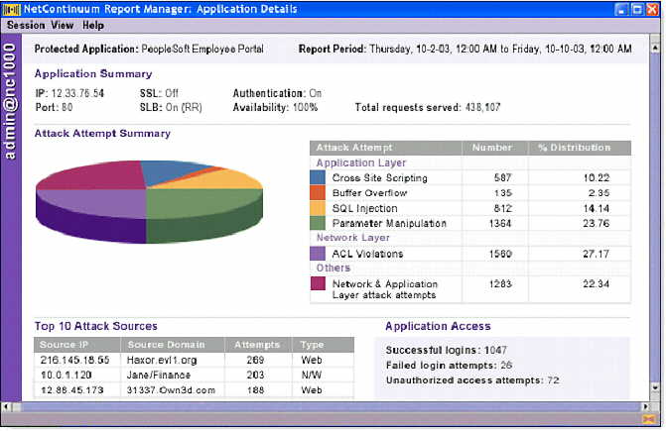Open the Help menu

(92, 25)
